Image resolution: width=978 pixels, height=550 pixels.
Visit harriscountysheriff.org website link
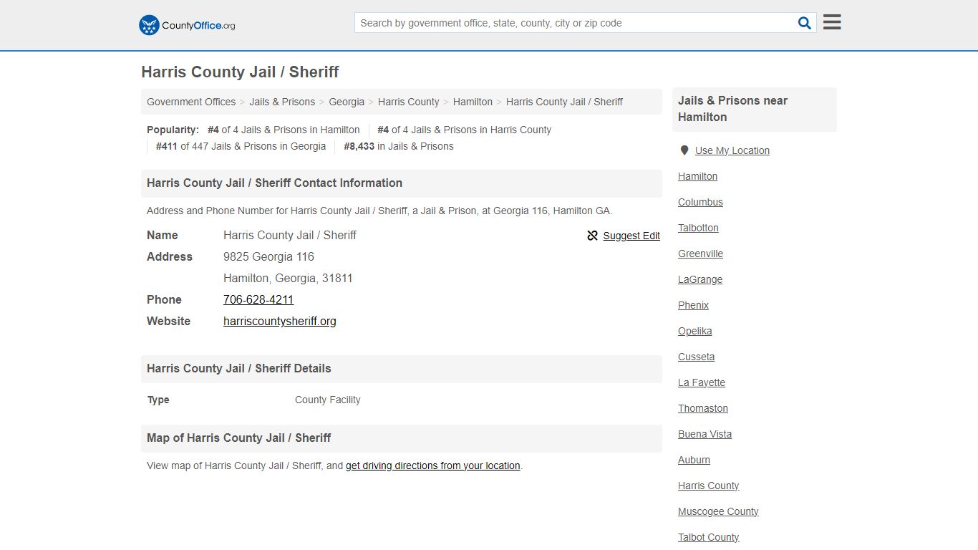click(280, 321)
